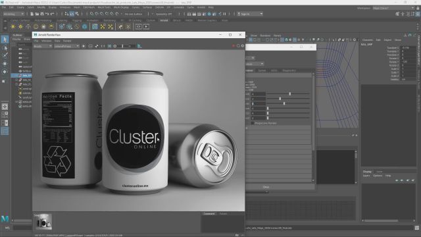Click the red stop render icon in RenderView
The height and width of the screenshot is (237, 421).
pyautogui.click(x=234, y=46)
